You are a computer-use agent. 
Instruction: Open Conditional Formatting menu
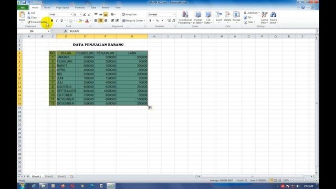(185, 17)
